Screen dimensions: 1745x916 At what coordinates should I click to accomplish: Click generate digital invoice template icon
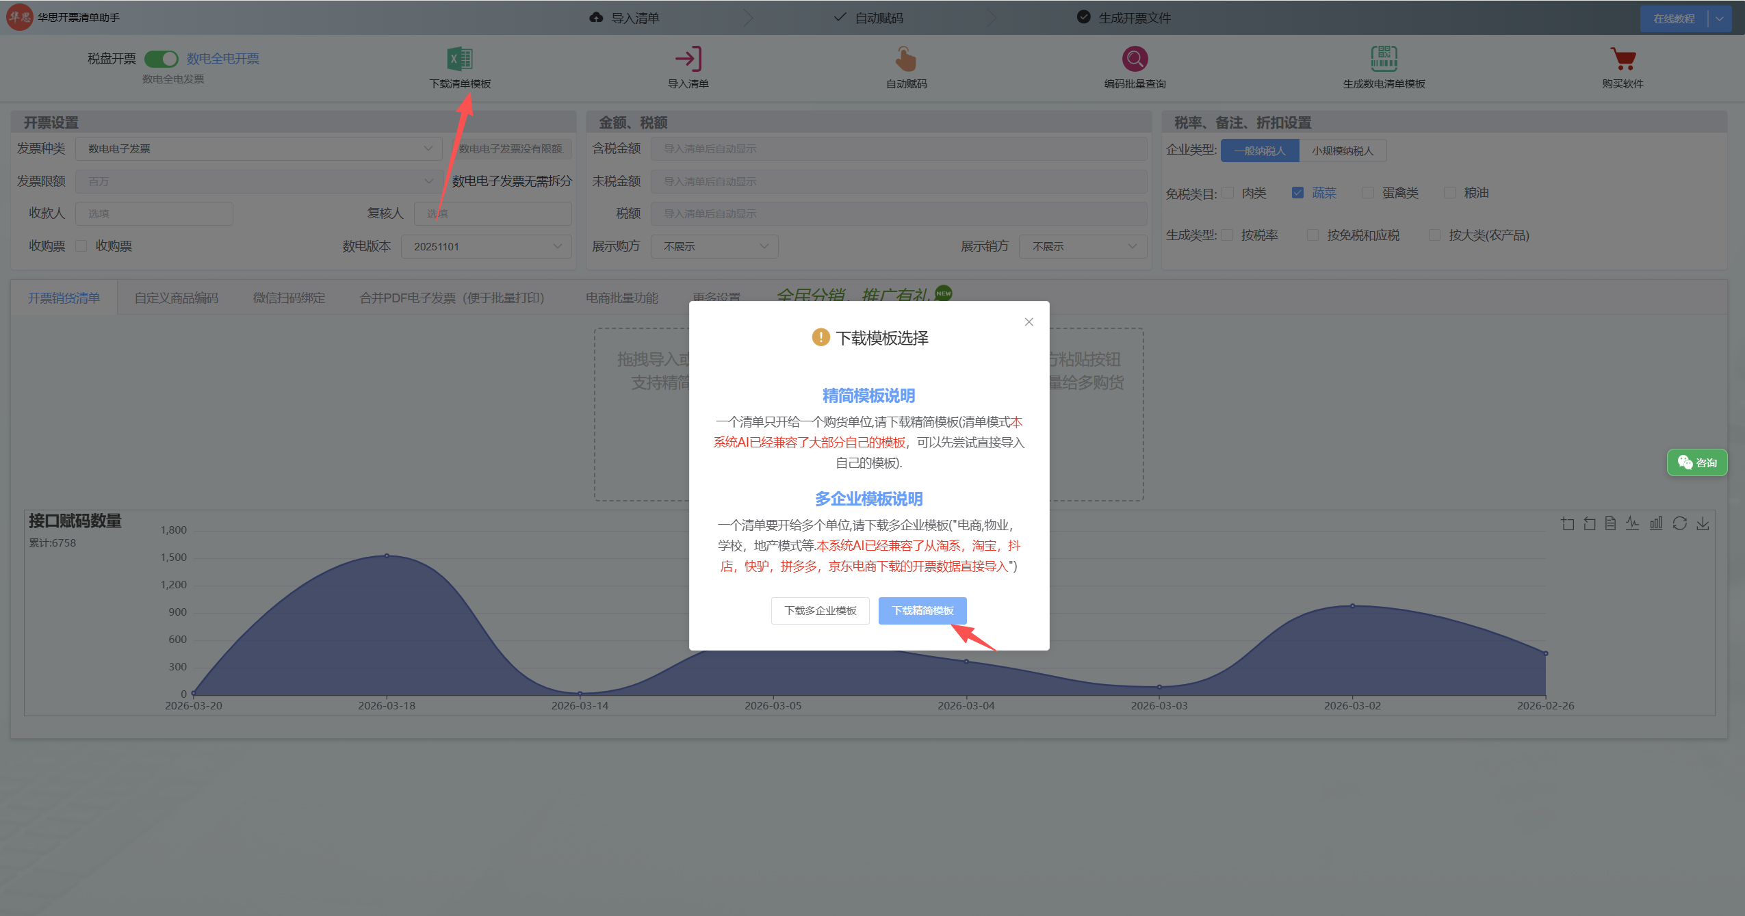(x=1384, y=60)
